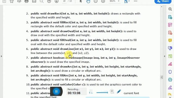The width and height of the screenshot is (174, 98).
Task: Choose the Selection arrow tool
Action: point(81,1)
